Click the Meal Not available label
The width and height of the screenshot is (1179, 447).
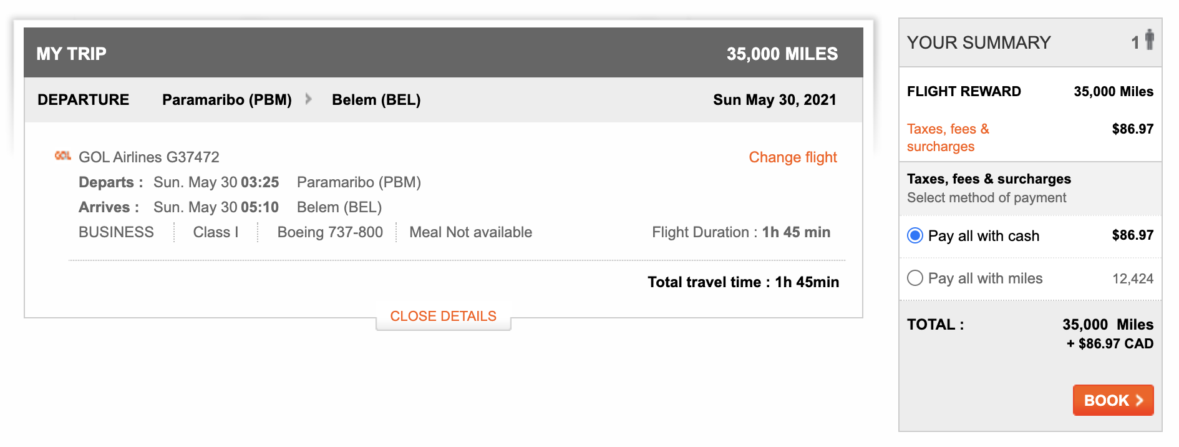click(470, 232)
